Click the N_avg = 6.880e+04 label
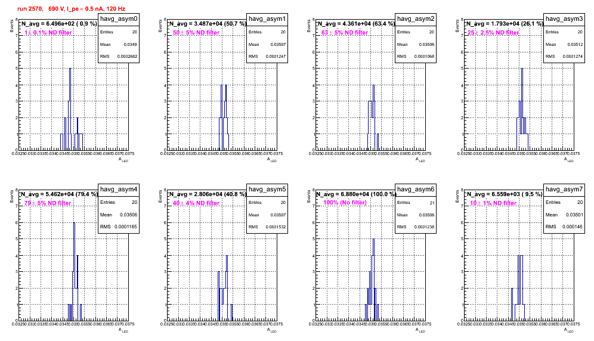The width and height of the screenshot is (594, 341). click(355, 194)
